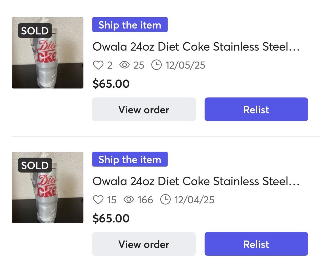The height and width of the screenshot is (267, 320).
Task: Click View order on the 12/05/25 listing
Action: (x=144, y=110)
